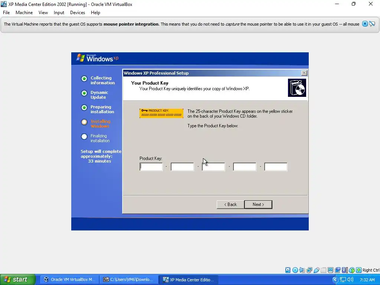380x285 pixels.
Task: Click the green arrow keyboard capture icon
Action: [359, 270]
